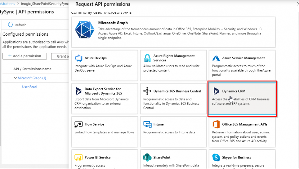299x169 pixels.
Task: Click the Azure DevOps icon
Action: pyautogui.click(x=79, y=58)
